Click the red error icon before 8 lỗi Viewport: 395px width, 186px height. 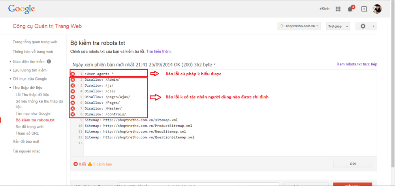[75, 164]
